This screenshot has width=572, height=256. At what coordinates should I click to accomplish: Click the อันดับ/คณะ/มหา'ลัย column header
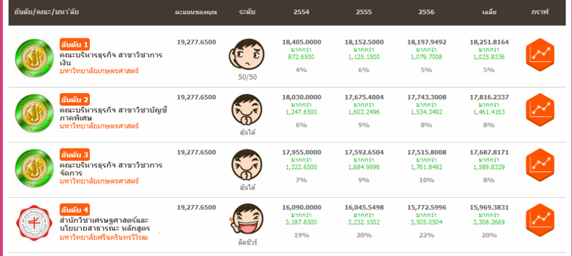47,11
